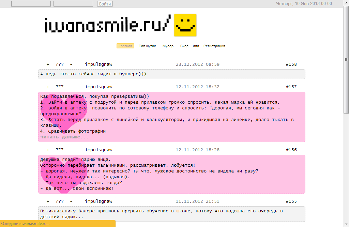The height and width of the screenshot is (227, 349).
Task: Click joke text about пятикласснику Валере
Action: point(161,214)
